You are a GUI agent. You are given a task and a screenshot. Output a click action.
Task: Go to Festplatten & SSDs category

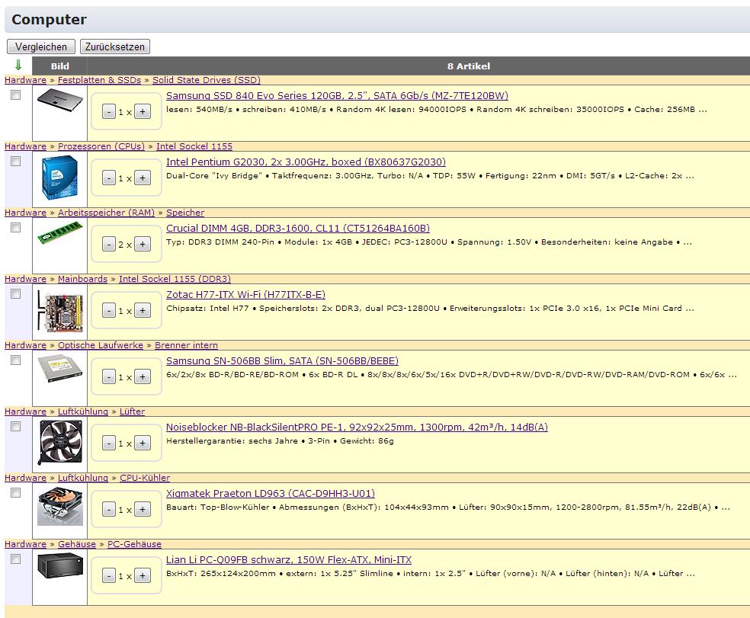click(x=100, y=80)
